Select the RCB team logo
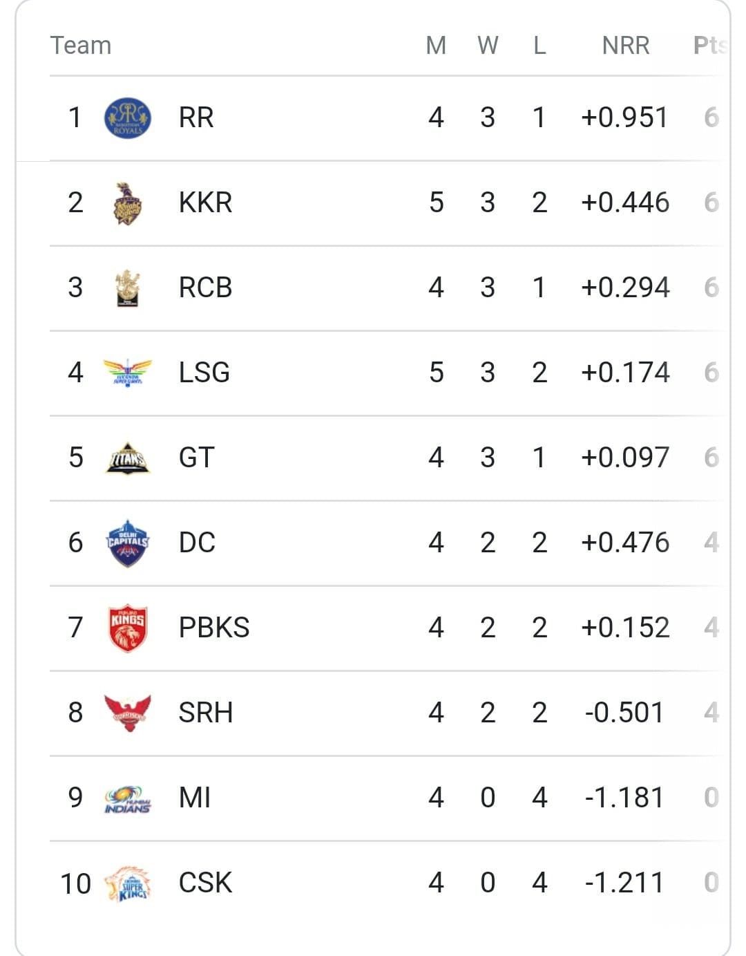746x956 pixels. click(x=128, y=288)
